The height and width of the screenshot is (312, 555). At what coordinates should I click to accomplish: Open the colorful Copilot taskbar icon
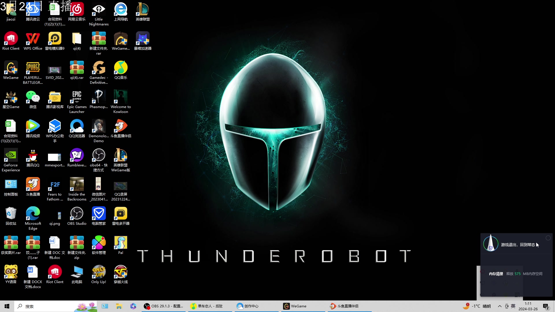click(133, 306)
